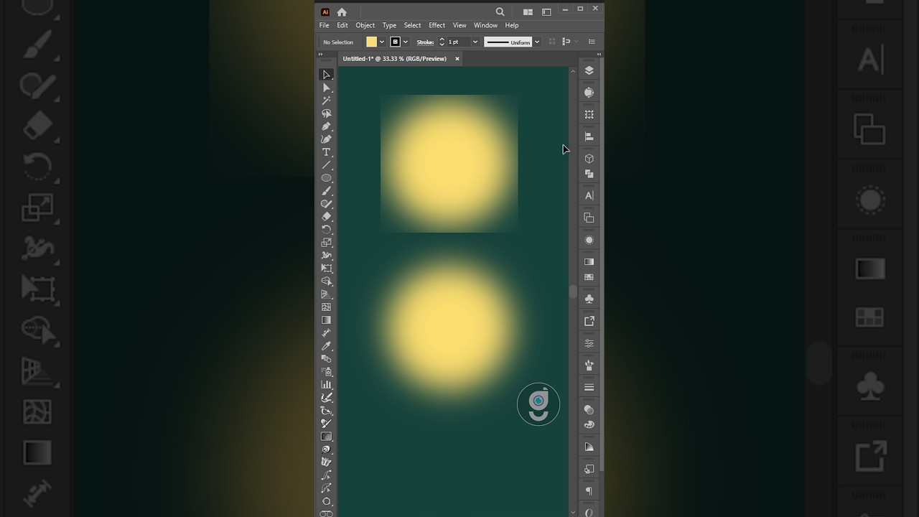Select the Type tool
The width and height of the screenshot is (919, 517).
(326, 152)
